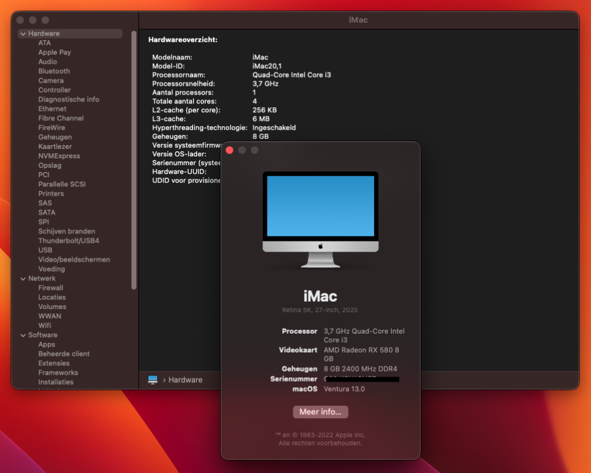Select Locaties in the sidebar
591x473 pixels.
52,298
